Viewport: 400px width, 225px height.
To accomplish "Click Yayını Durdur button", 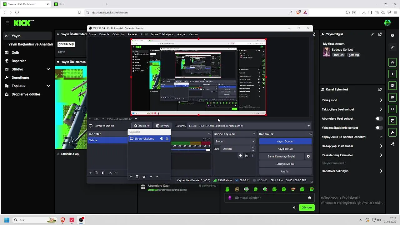I will [x=285, y=141].
